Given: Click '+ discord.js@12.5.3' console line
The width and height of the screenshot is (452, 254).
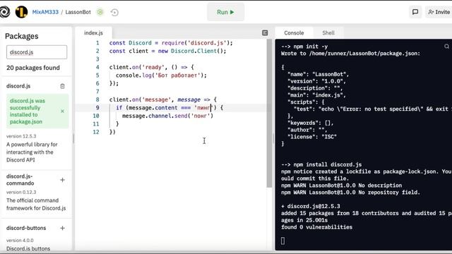Looking at the screenshot, I should click(x=311, y=206).
